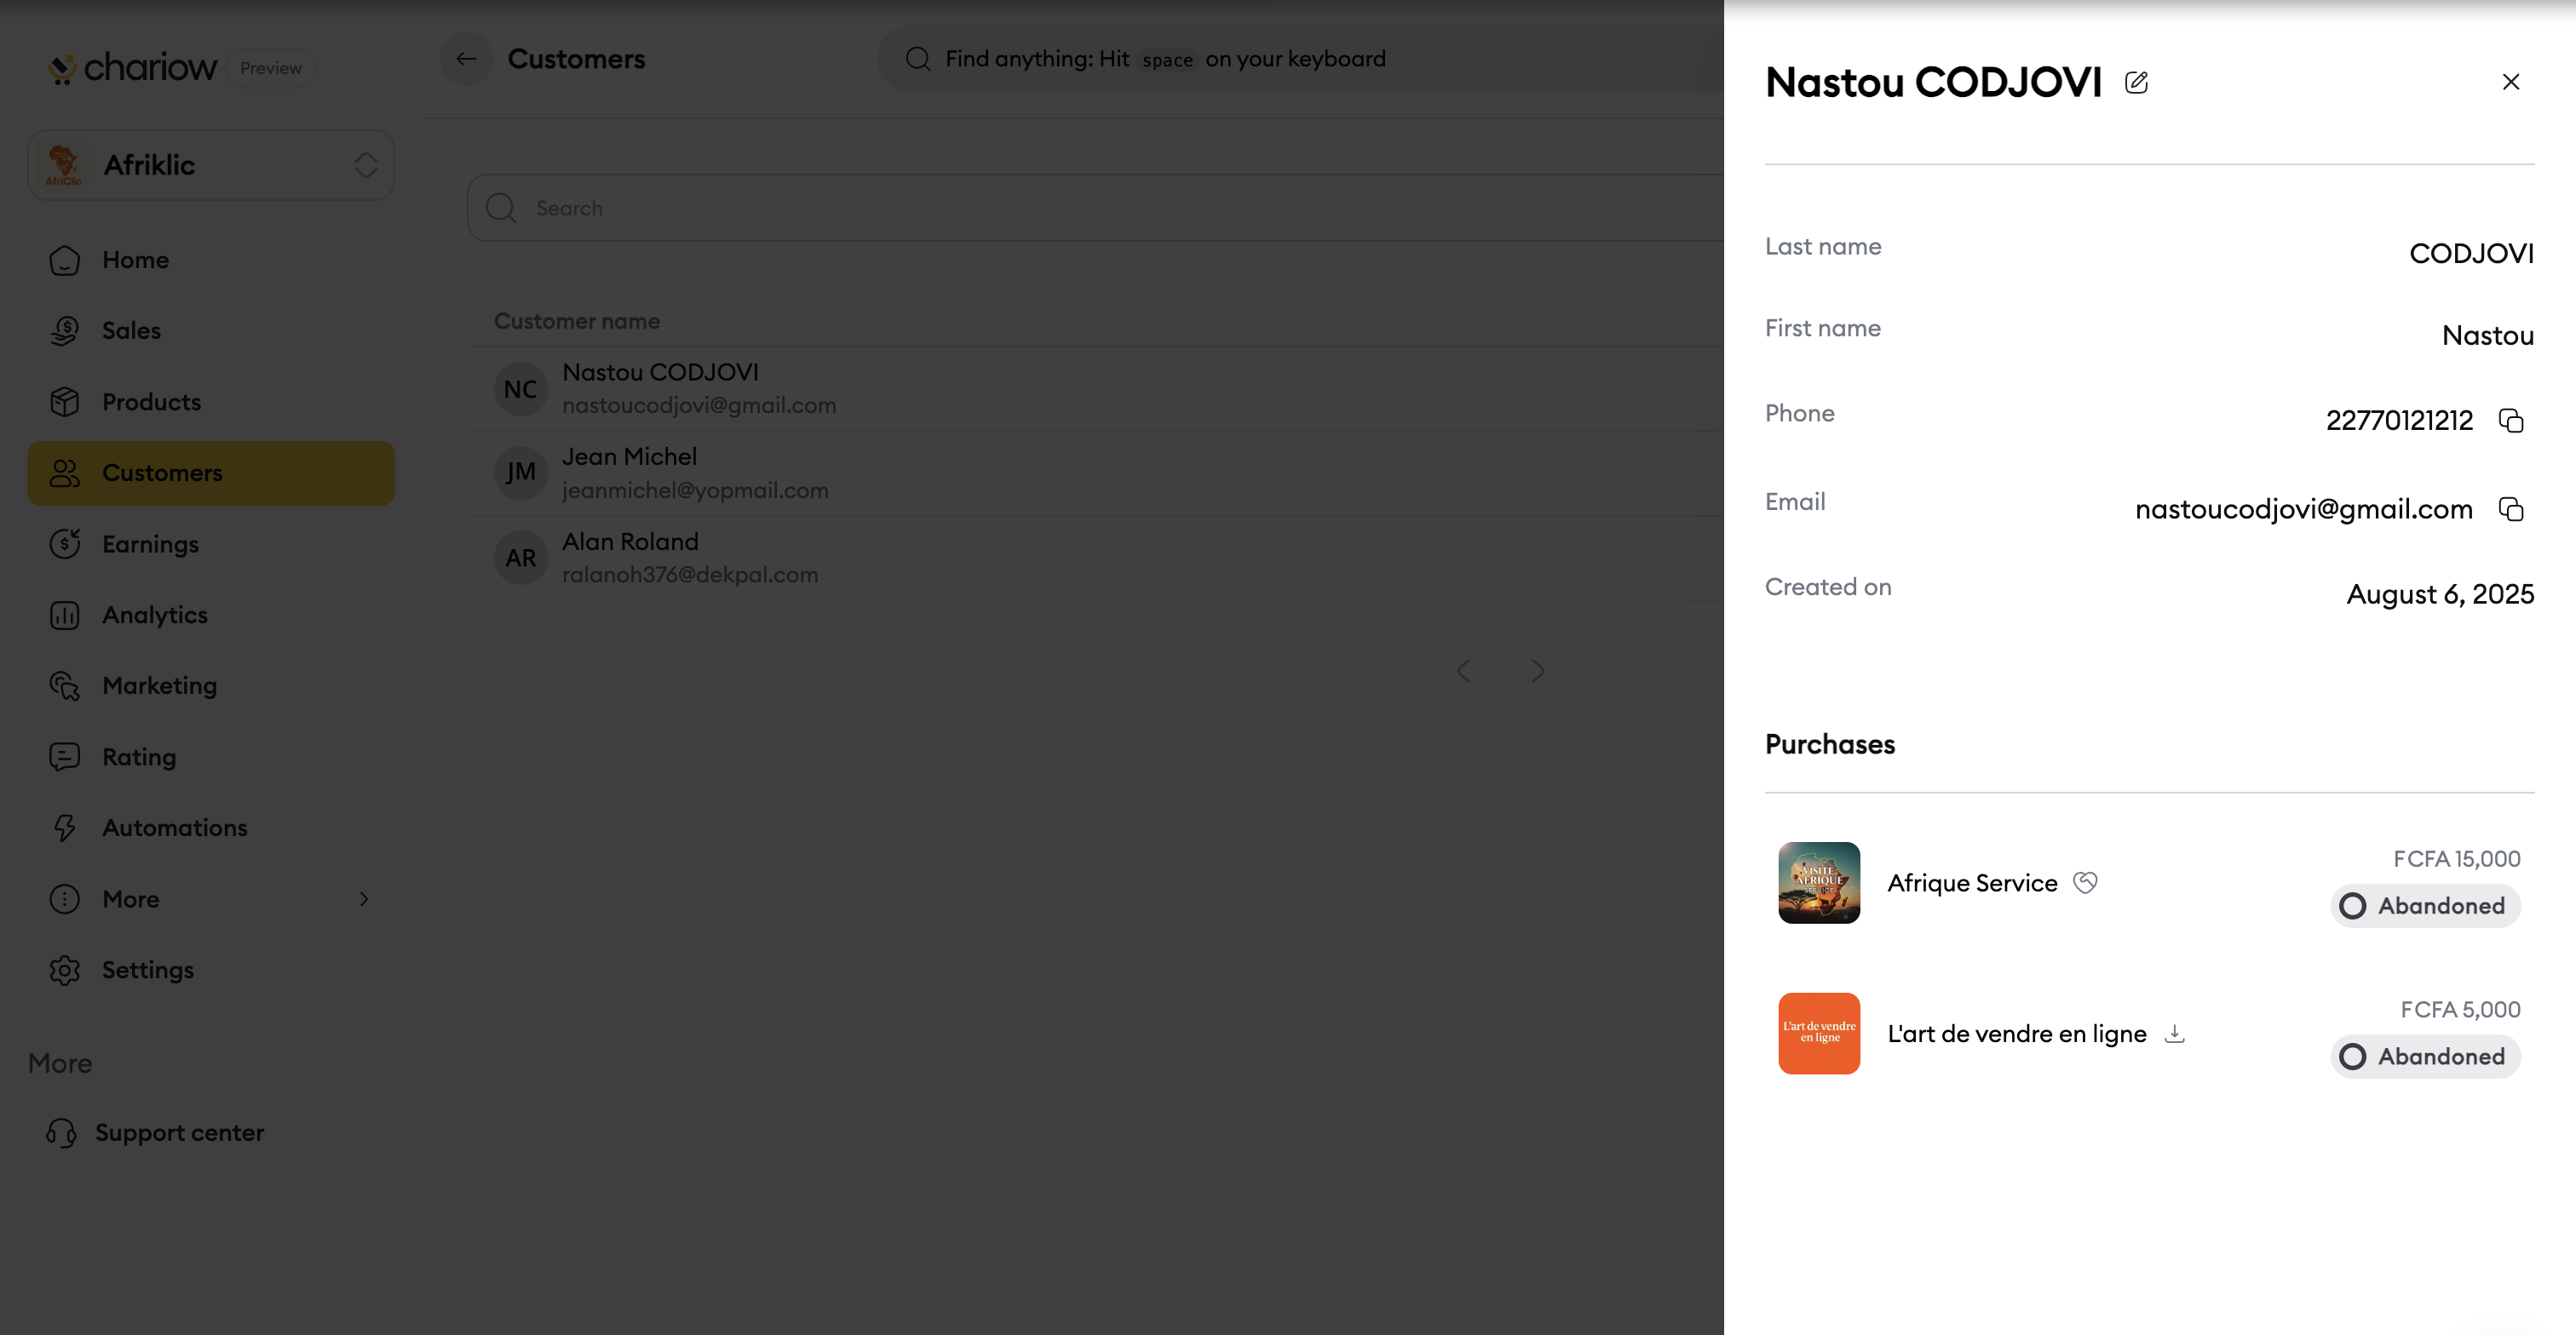Open the L'art de vendre en ligne purchase
The width and height of the screenshot is (2576, 1335).
pyautogui.click(x=2149, y=1034)
